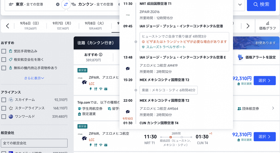This screenshot has width=280, height=153.
Task: Click the Aeromexico logo on second flight card
Action: coord(84,138)
